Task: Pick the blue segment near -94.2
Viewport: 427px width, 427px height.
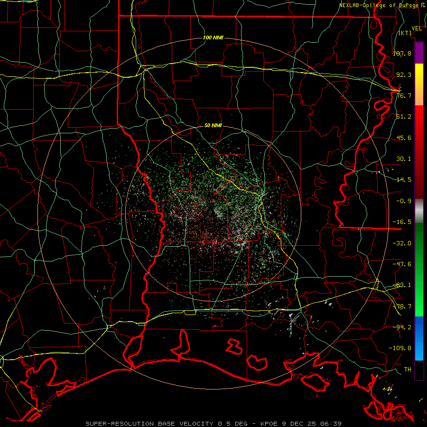Action: pos(419,327)
